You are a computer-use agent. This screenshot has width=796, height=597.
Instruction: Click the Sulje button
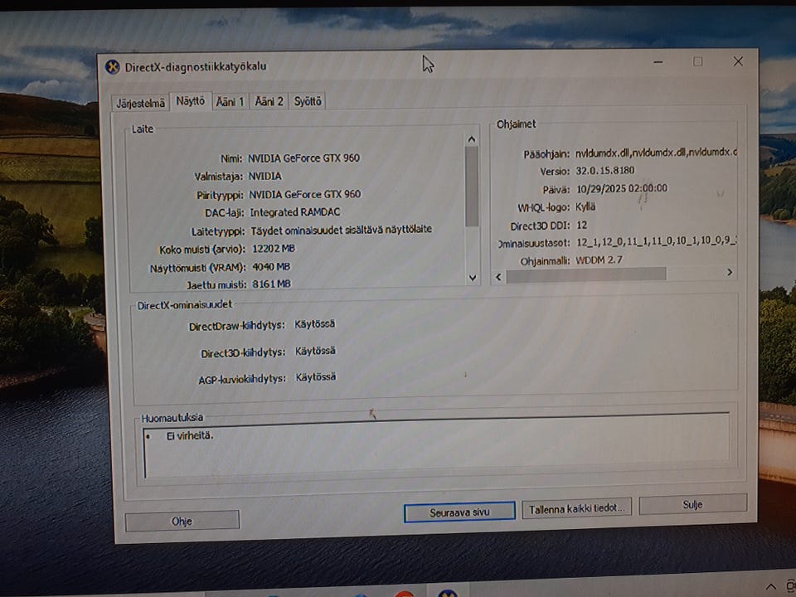tap(692, 504)
